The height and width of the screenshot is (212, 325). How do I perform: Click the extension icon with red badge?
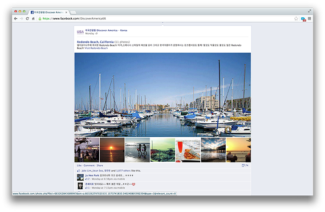303,19
